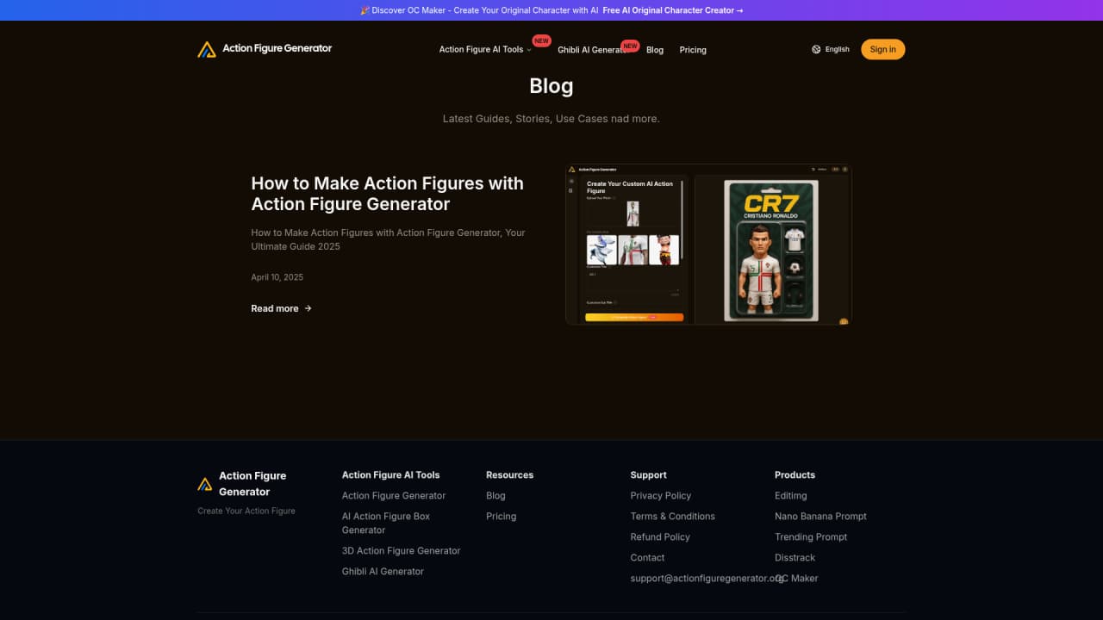Open the How to Make Action Figures article title
This screenshot has width=1103, height=620.
pyautogui.click(x=387, y=194)
